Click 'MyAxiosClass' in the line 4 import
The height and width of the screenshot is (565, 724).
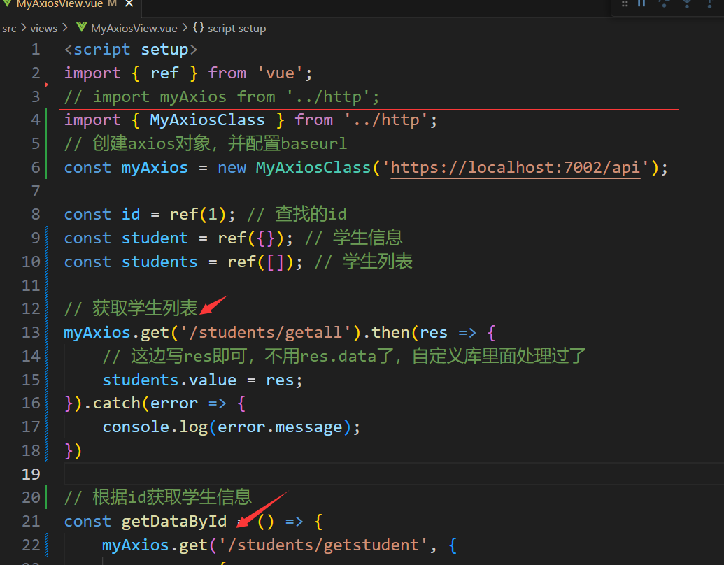pos(207,120)
